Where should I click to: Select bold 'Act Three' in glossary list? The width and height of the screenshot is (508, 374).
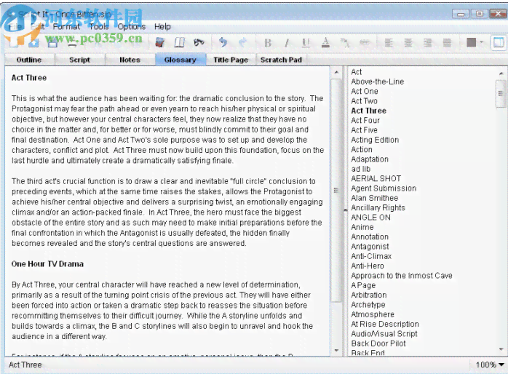click(x=369, y=111)
